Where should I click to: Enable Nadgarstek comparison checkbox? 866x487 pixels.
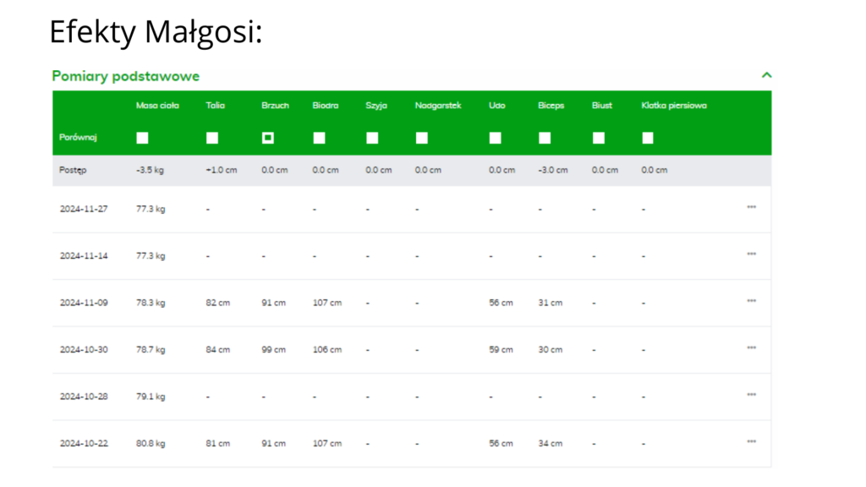[x=422, y=138]
